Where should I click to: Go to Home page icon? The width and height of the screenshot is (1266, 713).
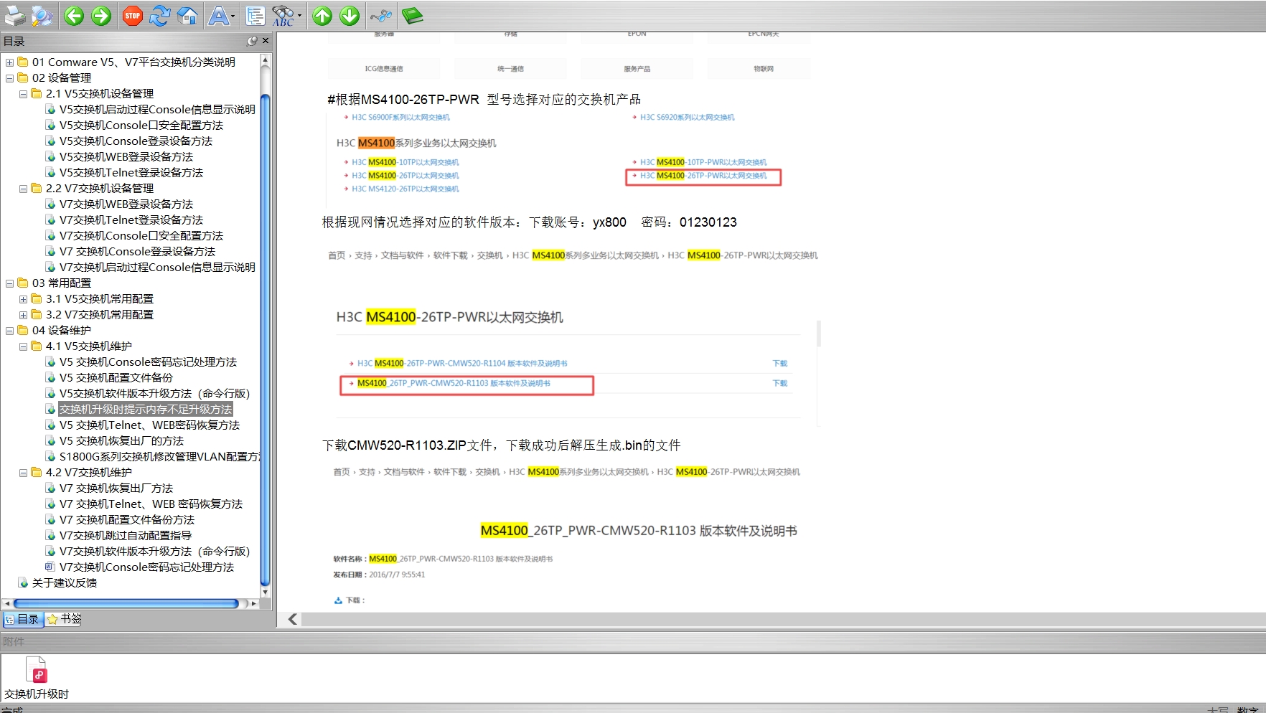click(x=187, y=16)
